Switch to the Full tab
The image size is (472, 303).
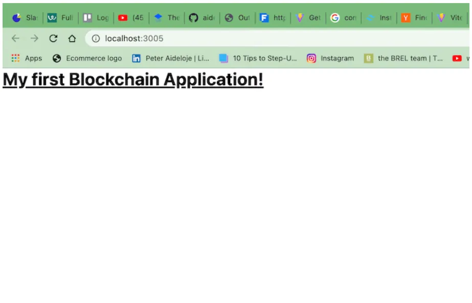[x=60, y=18]
